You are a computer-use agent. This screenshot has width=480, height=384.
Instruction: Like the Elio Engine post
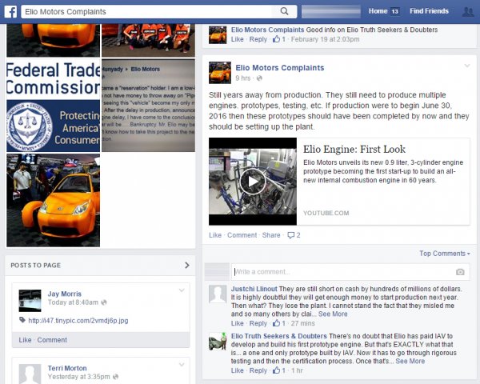click(x=215, y=235)
